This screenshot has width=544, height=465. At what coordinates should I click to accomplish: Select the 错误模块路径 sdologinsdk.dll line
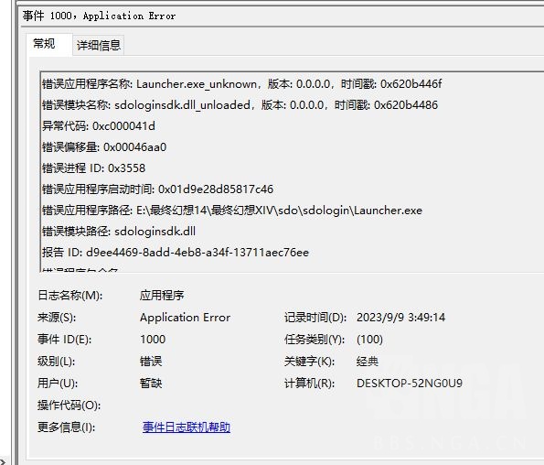coord(119,232)
